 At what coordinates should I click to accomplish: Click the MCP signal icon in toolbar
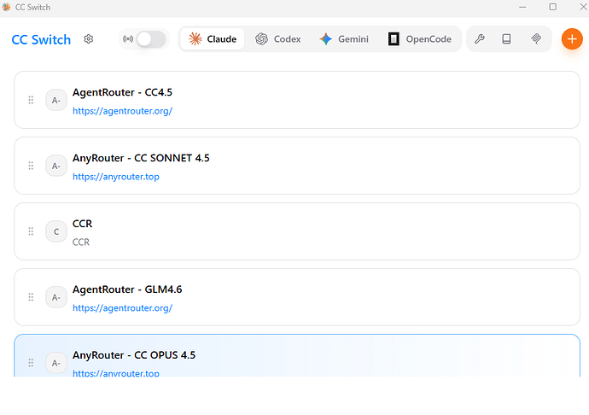pyautogui.click(x=536, y=39)
